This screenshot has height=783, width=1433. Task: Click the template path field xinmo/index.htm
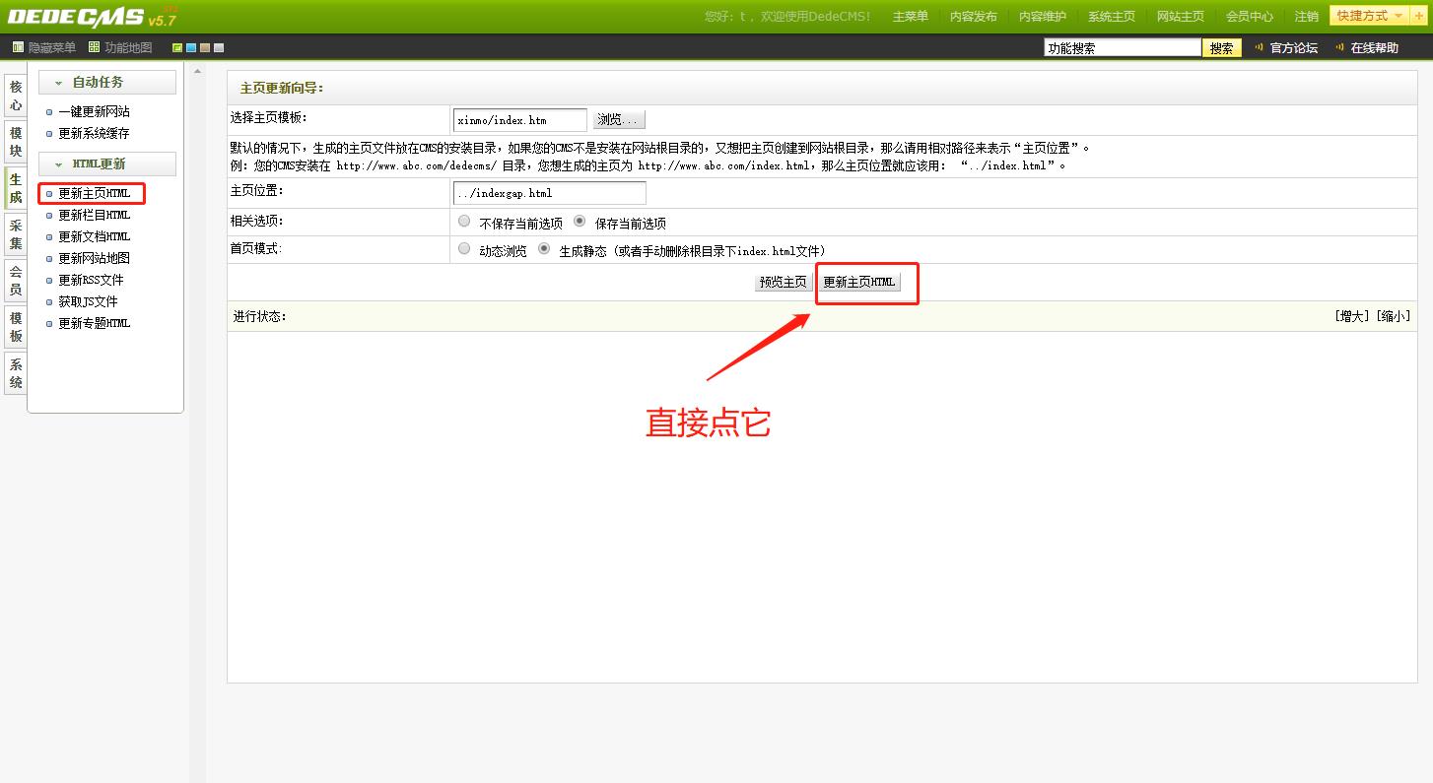520,120
